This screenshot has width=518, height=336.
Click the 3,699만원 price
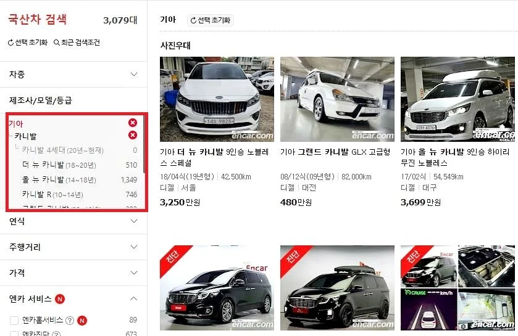point(421,202)
